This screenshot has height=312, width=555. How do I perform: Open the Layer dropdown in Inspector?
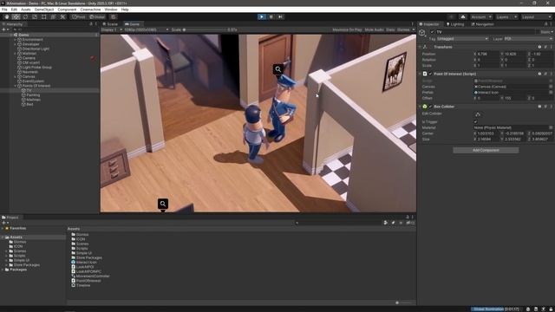pyautogui.click(x=528, y=39)
